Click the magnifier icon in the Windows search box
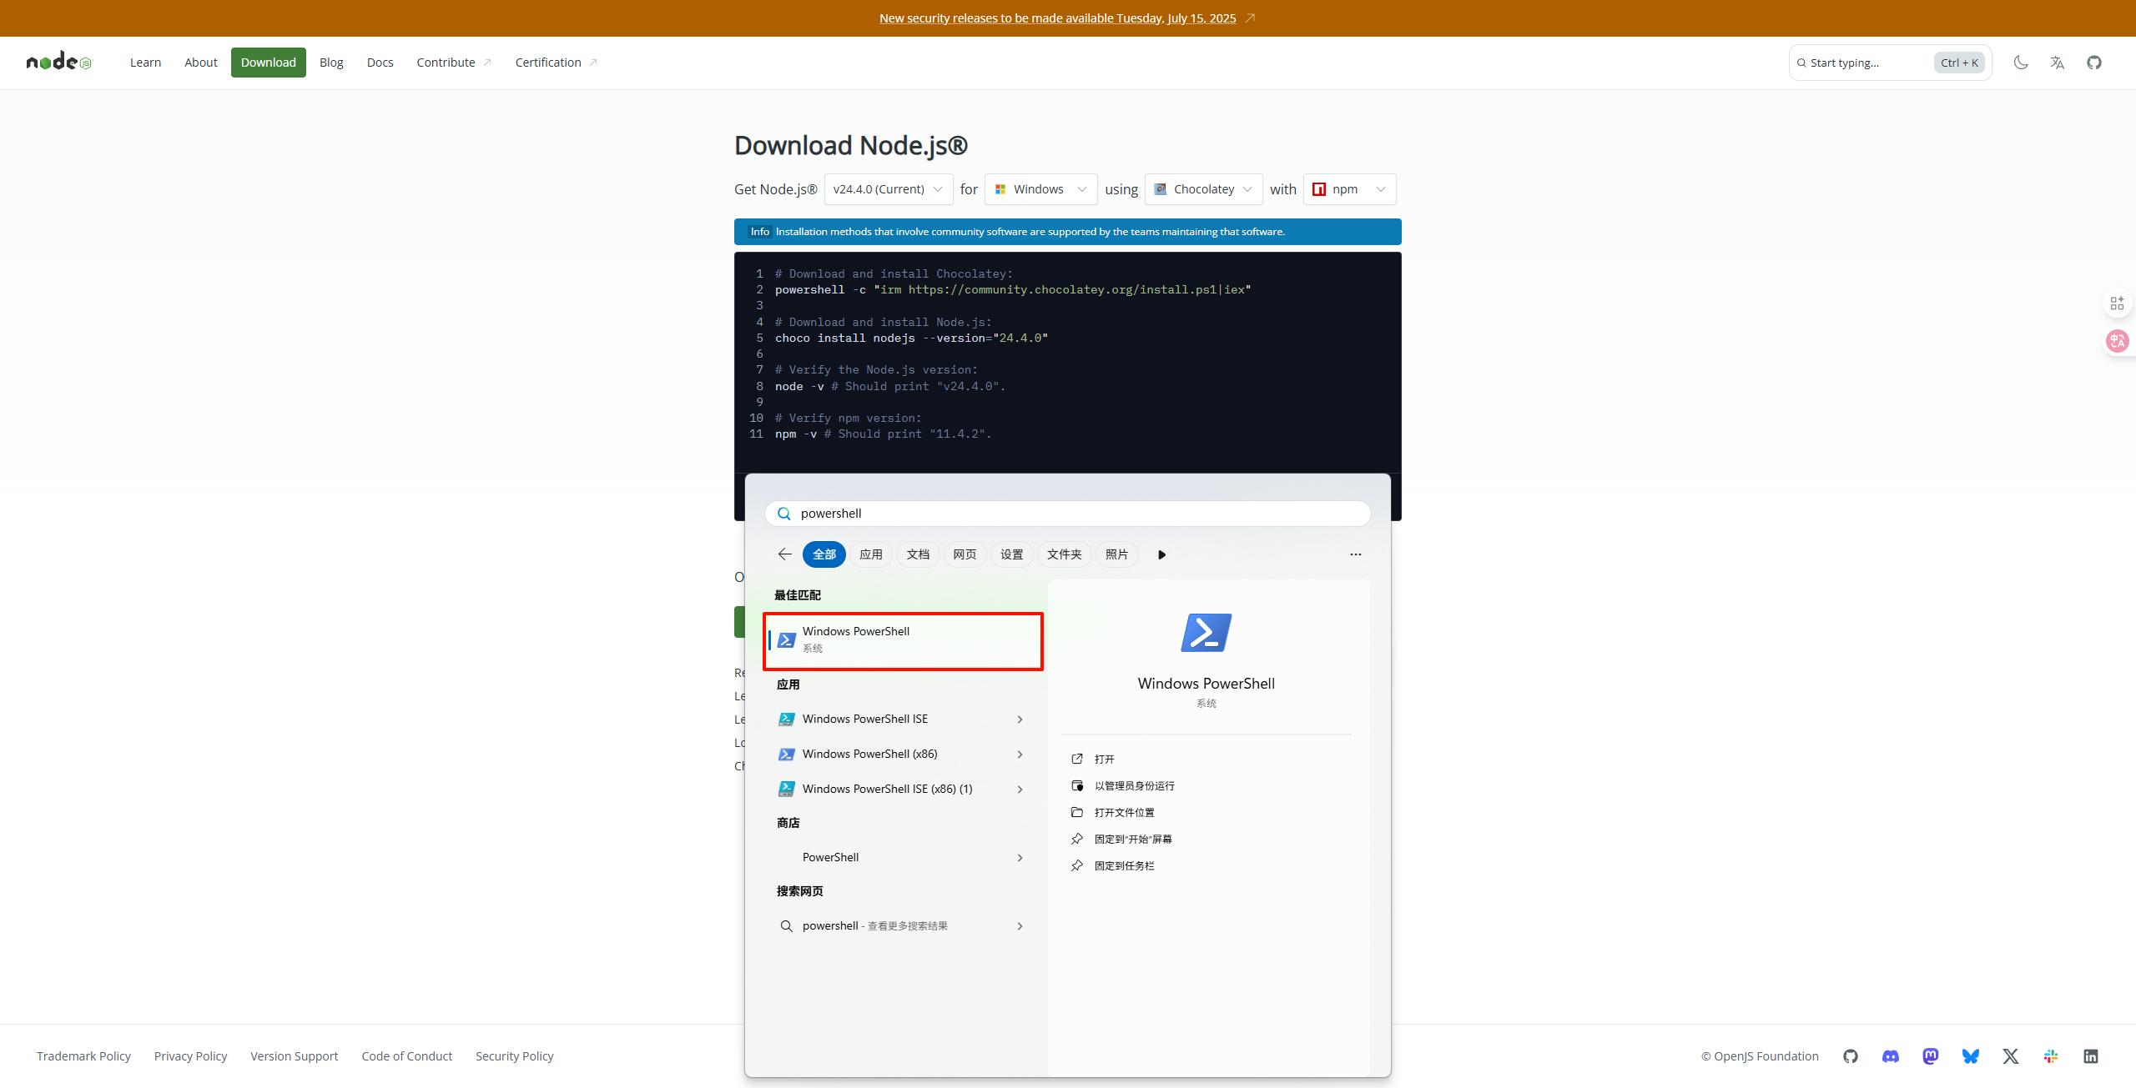Viewport: 2136px width, 1088px height. tap(783, 514)
